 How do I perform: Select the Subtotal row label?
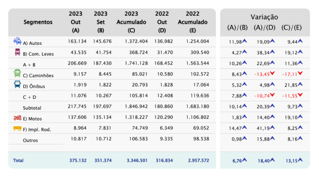pyautogui.click(x=32, y=108)
